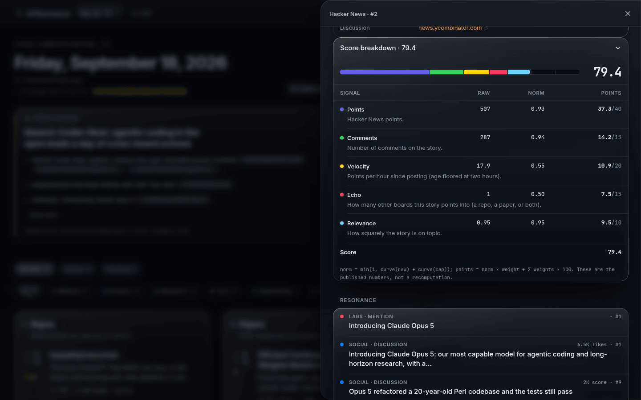Click the 37.3/40 points value
This screenshot has height=400, width=641.
coord(609,109)
